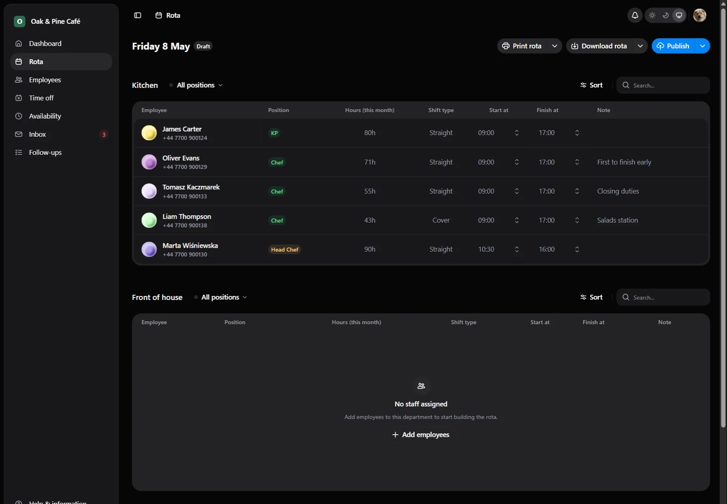
Task: Click Liam Thompson's Cover shift type
Action: click(441, 220)
